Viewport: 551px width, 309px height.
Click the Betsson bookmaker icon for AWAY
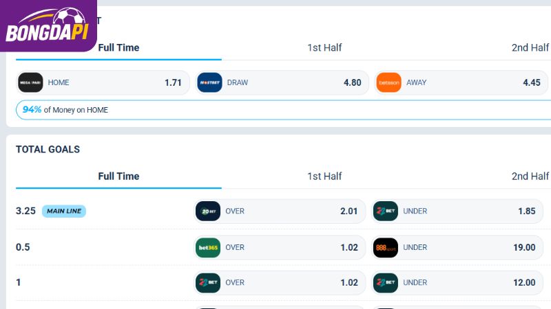tap(389, 82)
